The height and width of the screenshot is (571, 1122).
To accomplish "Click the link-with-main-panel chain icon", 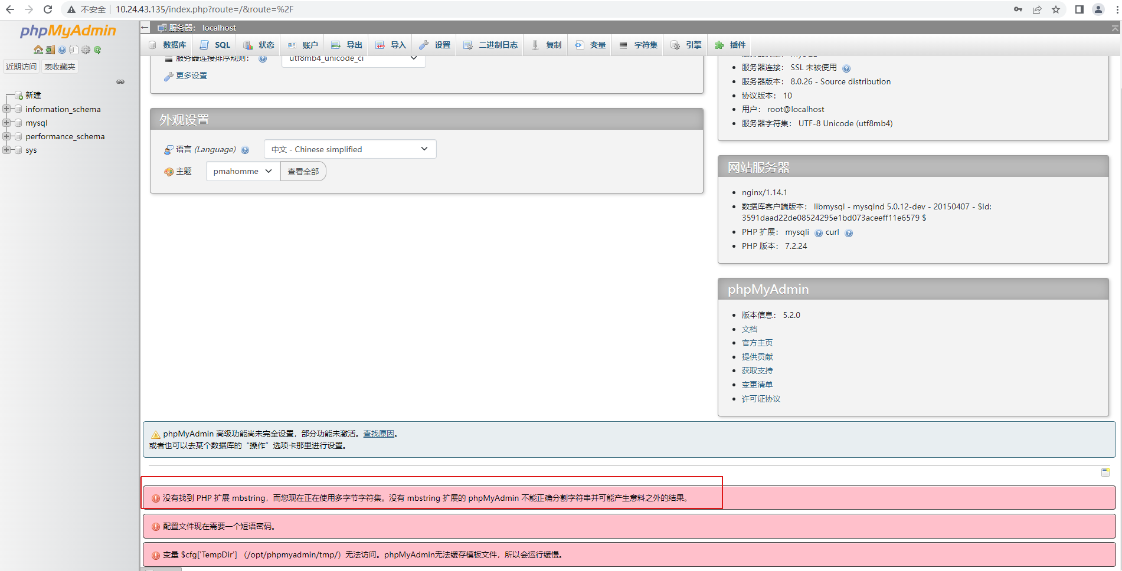I will (120, 82).
